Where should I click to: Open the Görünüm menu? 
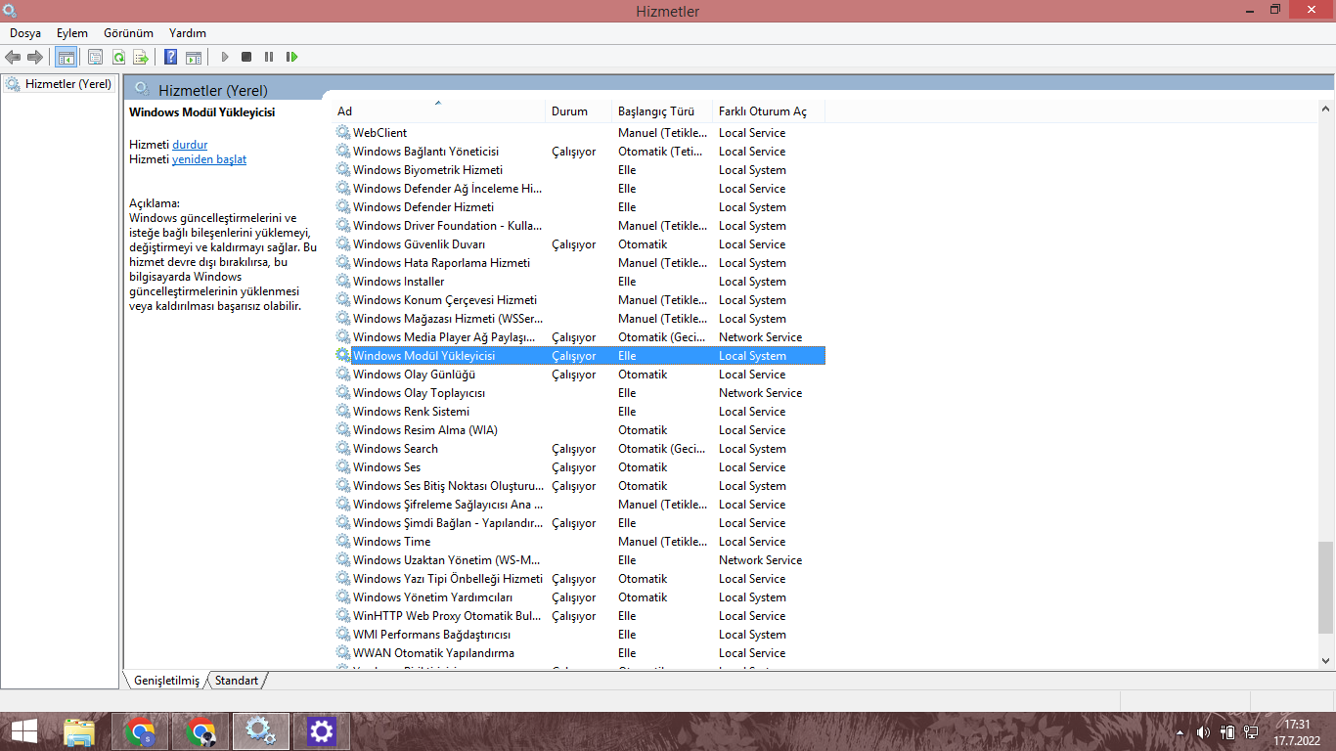click(x=128, y=32)
